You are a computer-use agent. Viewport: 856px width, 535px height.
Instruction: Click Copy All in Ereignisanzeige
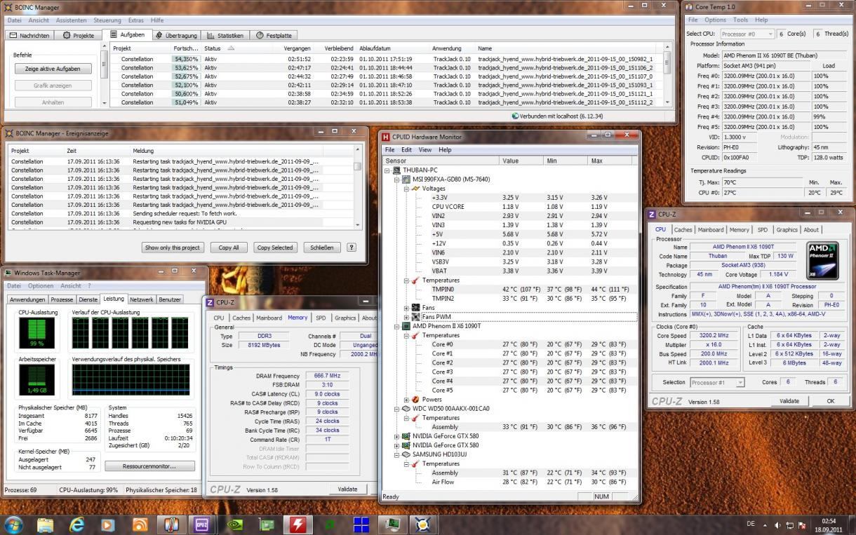point(229,248)
